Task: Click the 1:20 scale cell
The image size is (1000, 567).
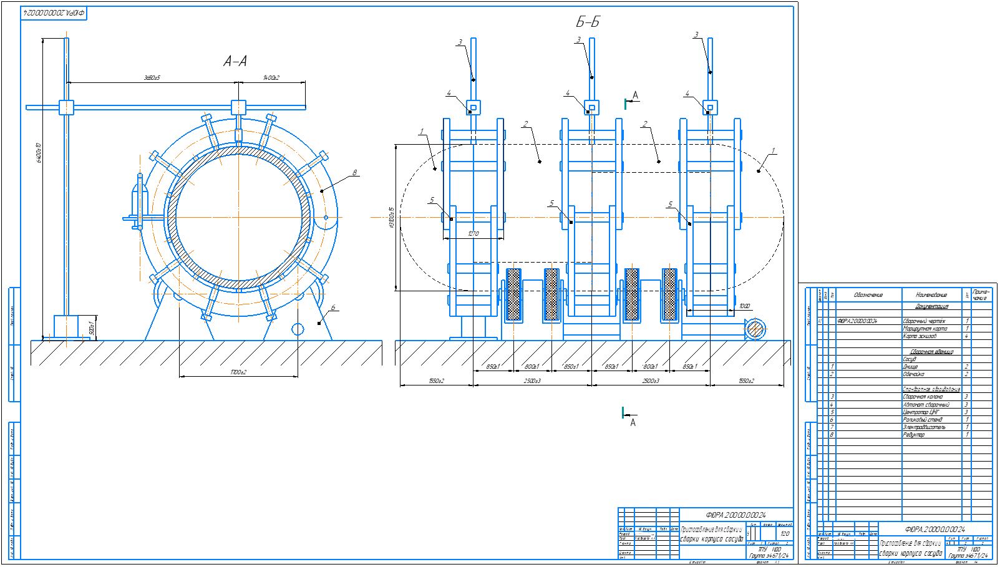Action: tap(785, 534)
